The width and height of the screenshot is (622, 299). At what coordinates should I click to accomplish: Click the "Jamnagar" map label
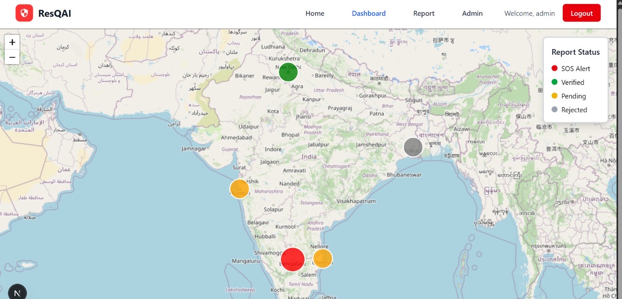pos(194,149)
